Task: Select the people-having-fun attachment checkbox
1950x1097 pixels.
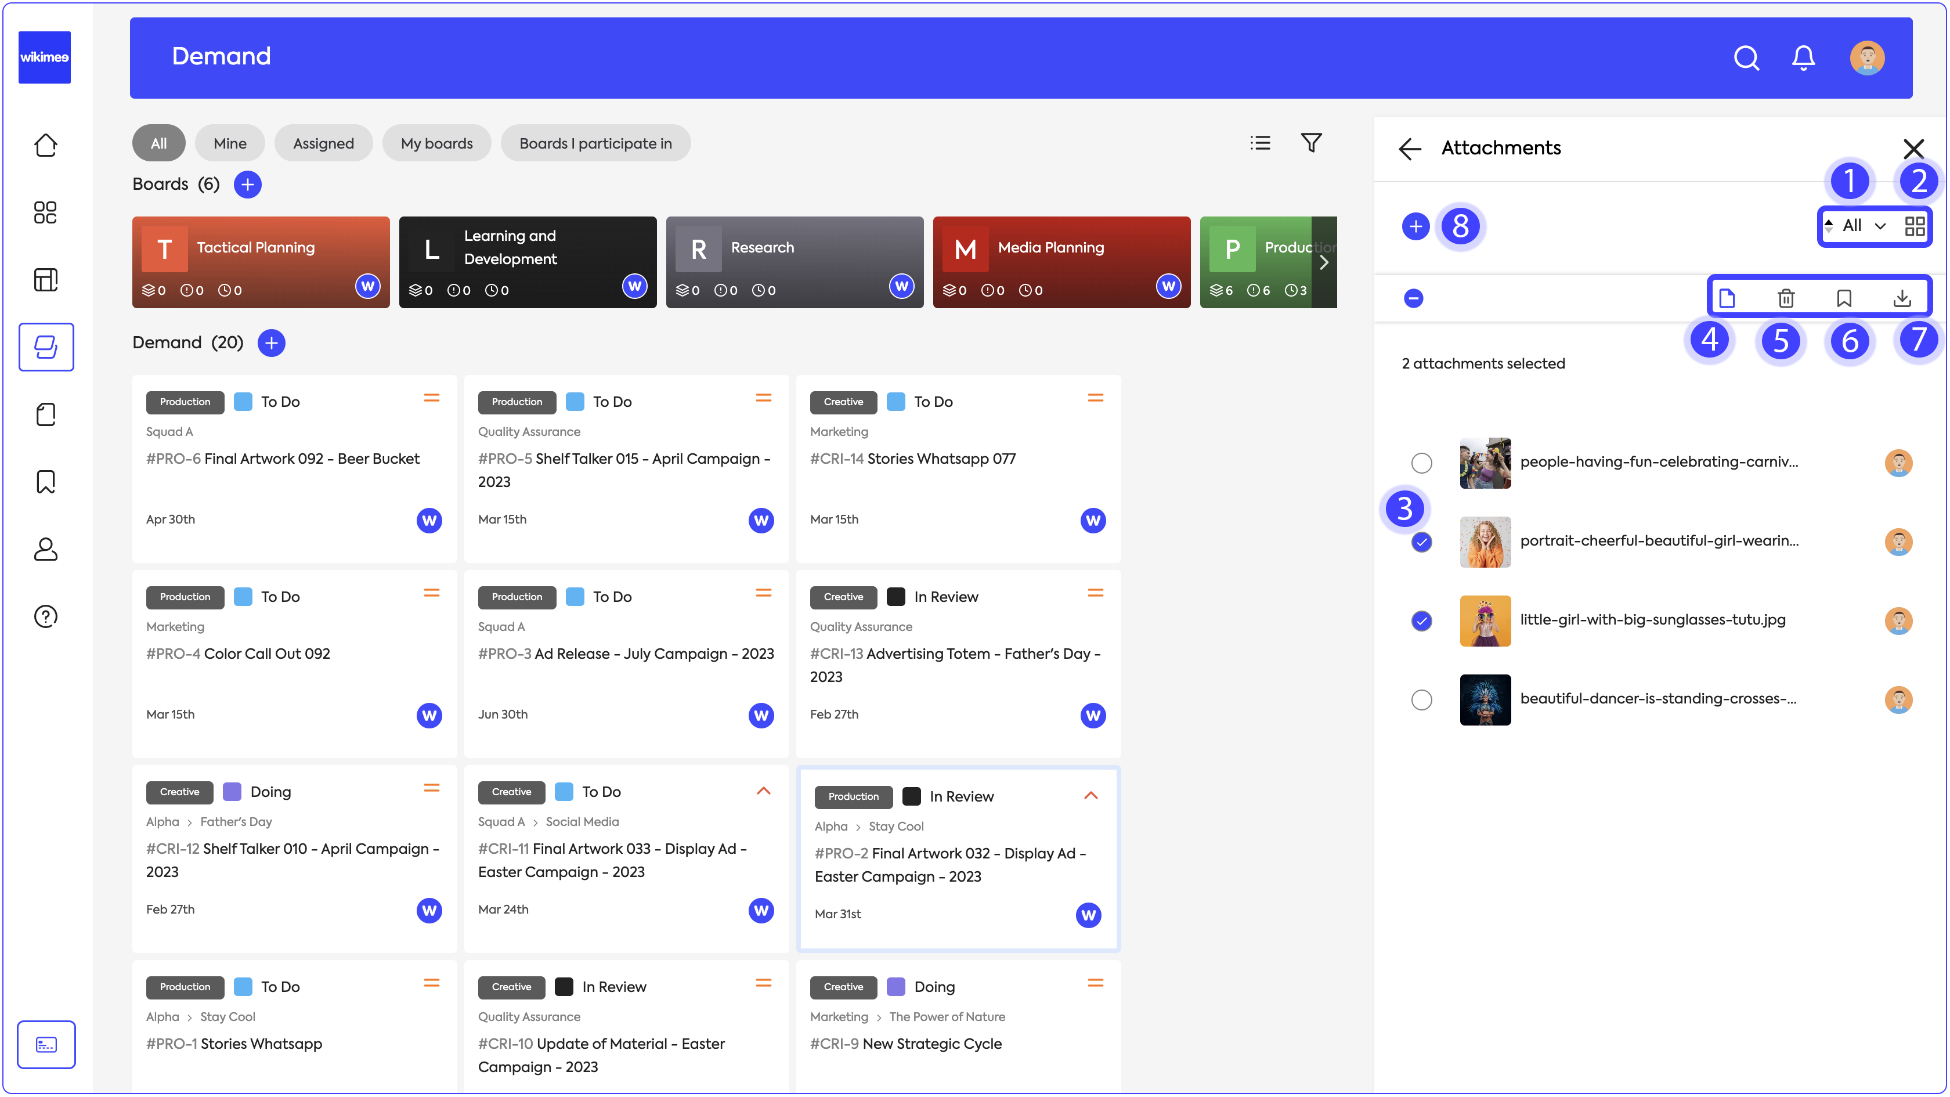Action: 1422,463
